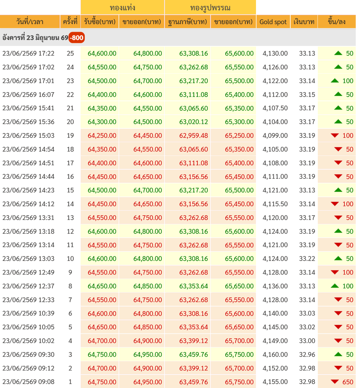The width and height of the screenshot is (356, 388).
Task: Click bar sell price 64,850.00 in the 12:37 row
Action: pyautogui.click(x=148, y=286)
